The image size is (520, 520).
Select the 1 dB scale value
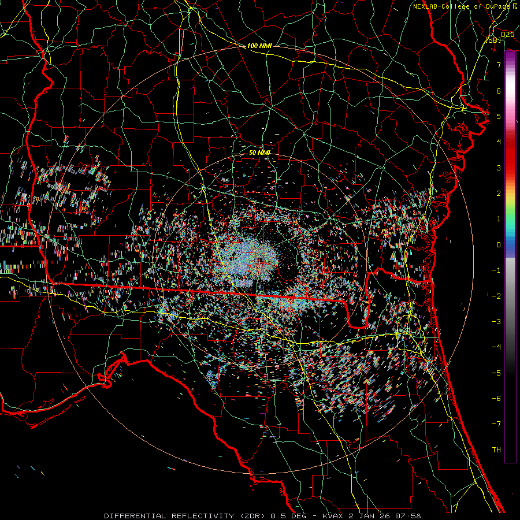499,219
